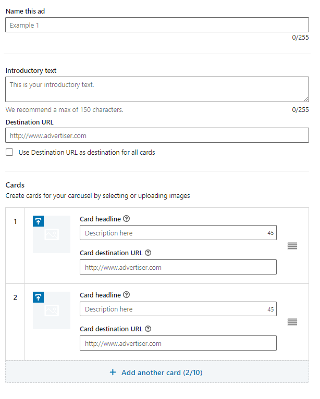Click plus icon to add another card
The image size is (320, 399).
coord(113,372)
